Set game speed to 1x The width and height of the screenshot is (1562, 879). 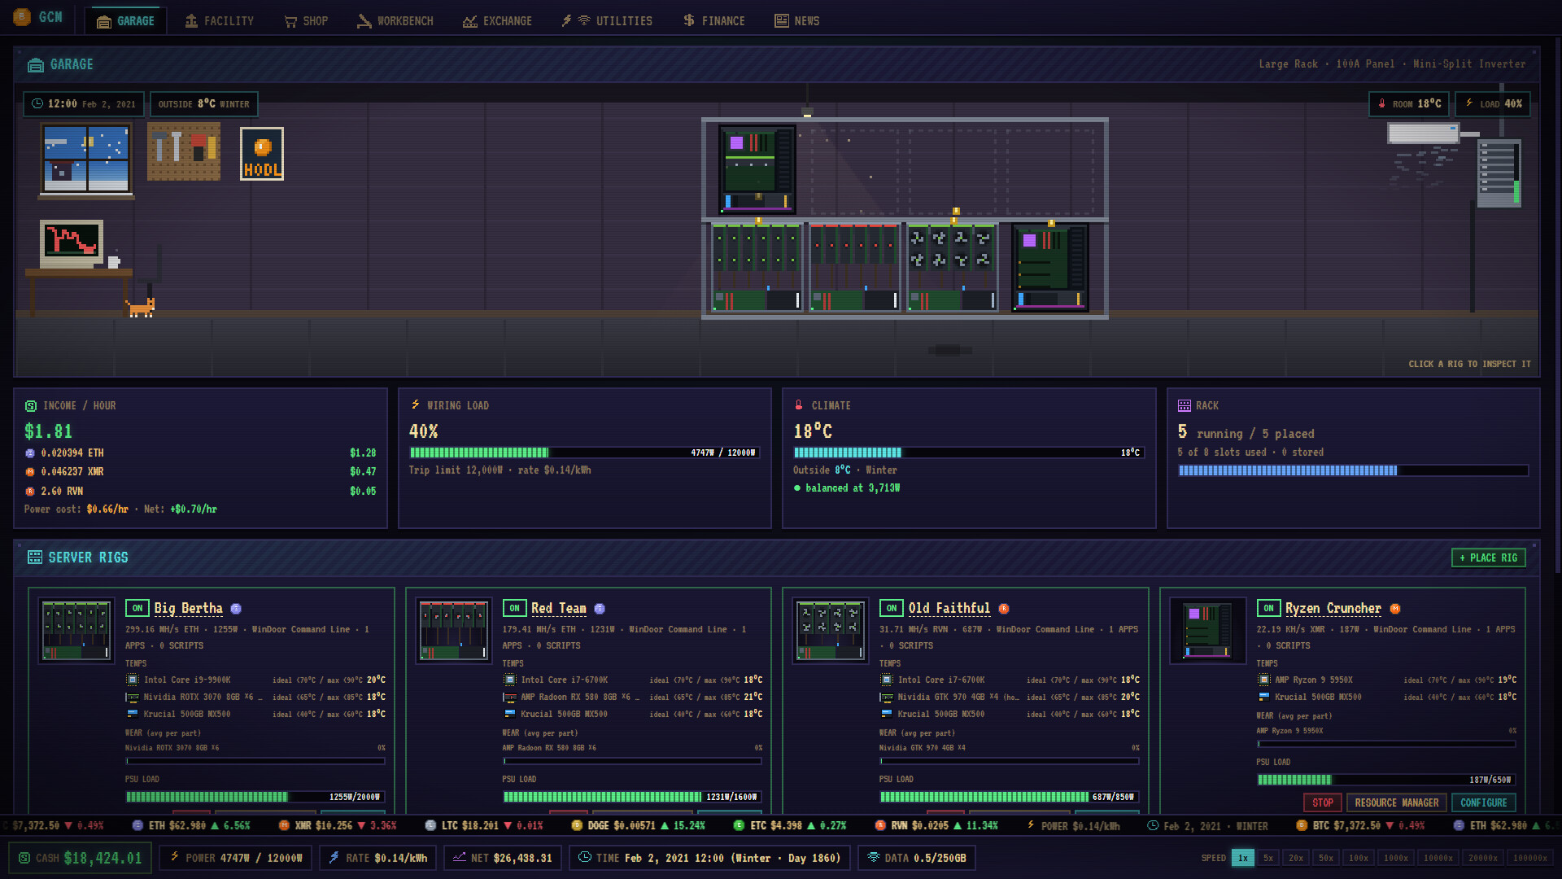[1242, 858]
